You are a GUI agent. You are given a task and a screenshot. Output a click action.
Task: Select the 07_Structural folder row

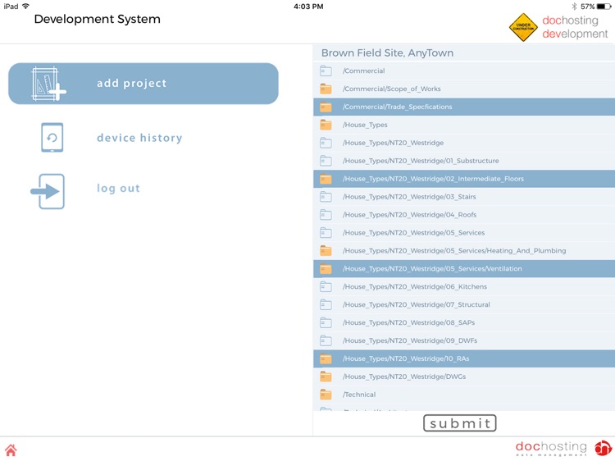pyautogui.click(x=464, y=305)
